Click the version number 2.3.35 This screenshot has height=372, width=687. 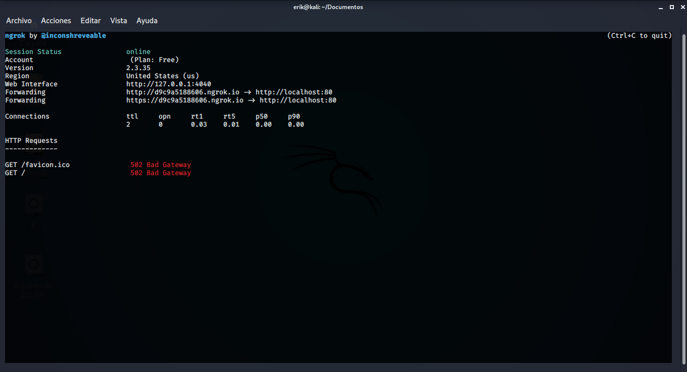coord(138,68)
